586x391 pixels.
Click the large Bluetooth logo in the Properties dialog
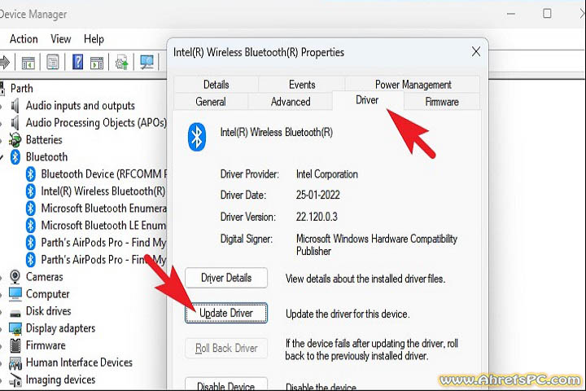click(197, 137)
